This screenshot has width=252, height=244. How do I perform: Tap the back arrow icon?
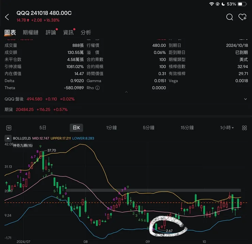[x=7, y=17]
